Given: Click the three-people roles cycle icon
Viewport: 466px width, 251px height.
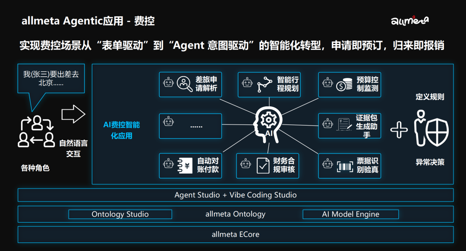Looking at the screenshot, I should point(36,131).
